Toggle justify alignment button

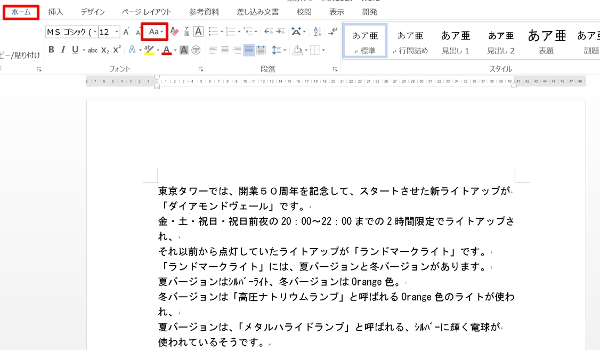[x=249, y=50]
